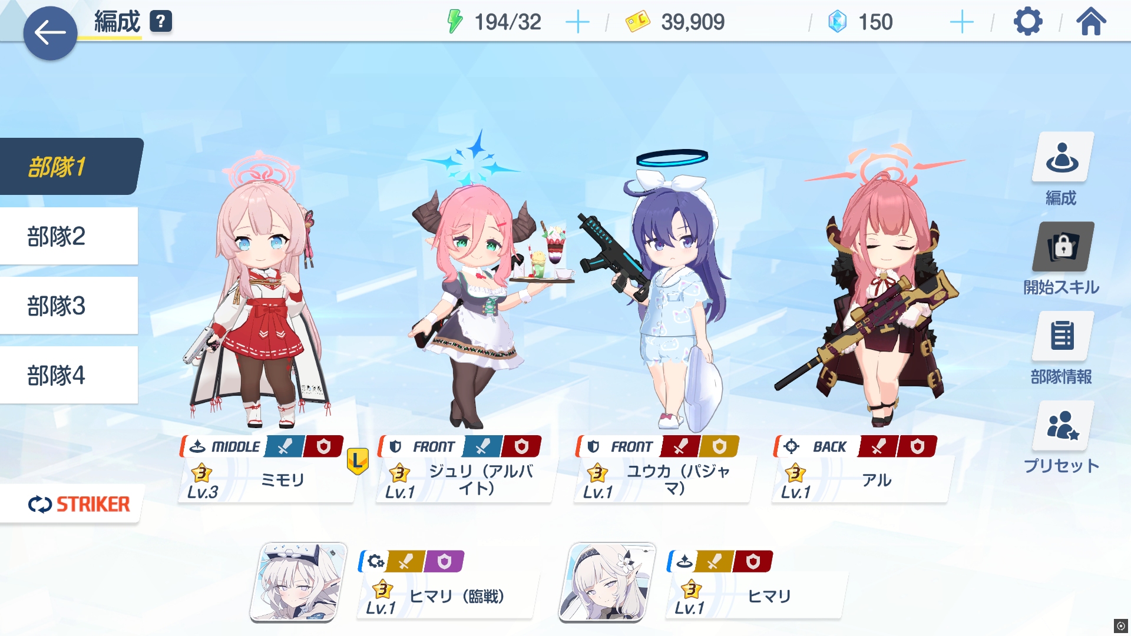This screenshot has height=636, width=1131.
Task: Open the help question mark icon
Action: [161, 22]
